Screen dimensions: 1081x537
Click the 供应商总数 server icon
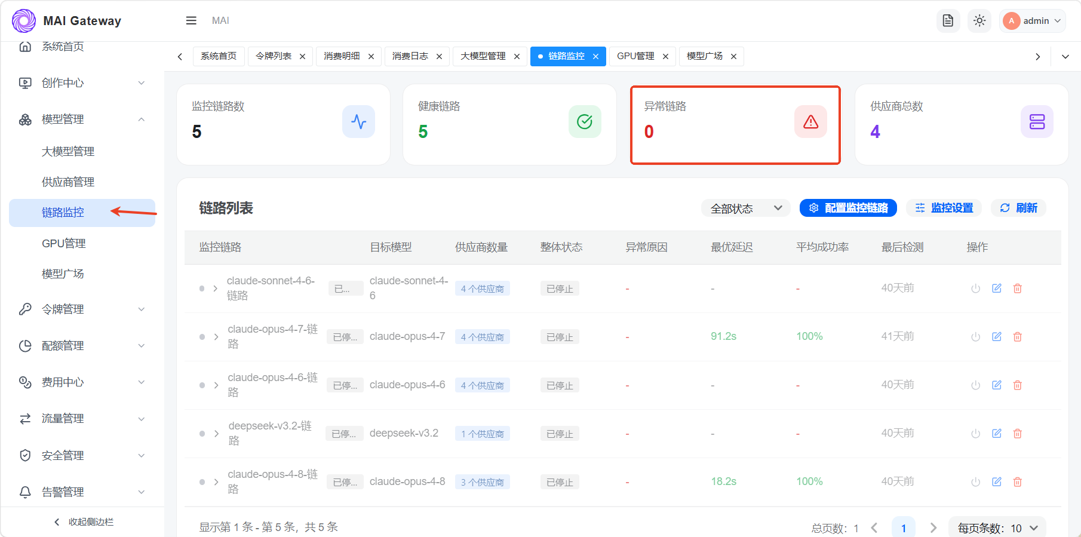1037,122
